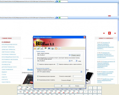The width and height of the screenshot is (119, 95).
Task: Open the "СЕРВИСНЫЕ ТЕРМИНАЛЫ" menu link
Action: [x=8, y=49]
